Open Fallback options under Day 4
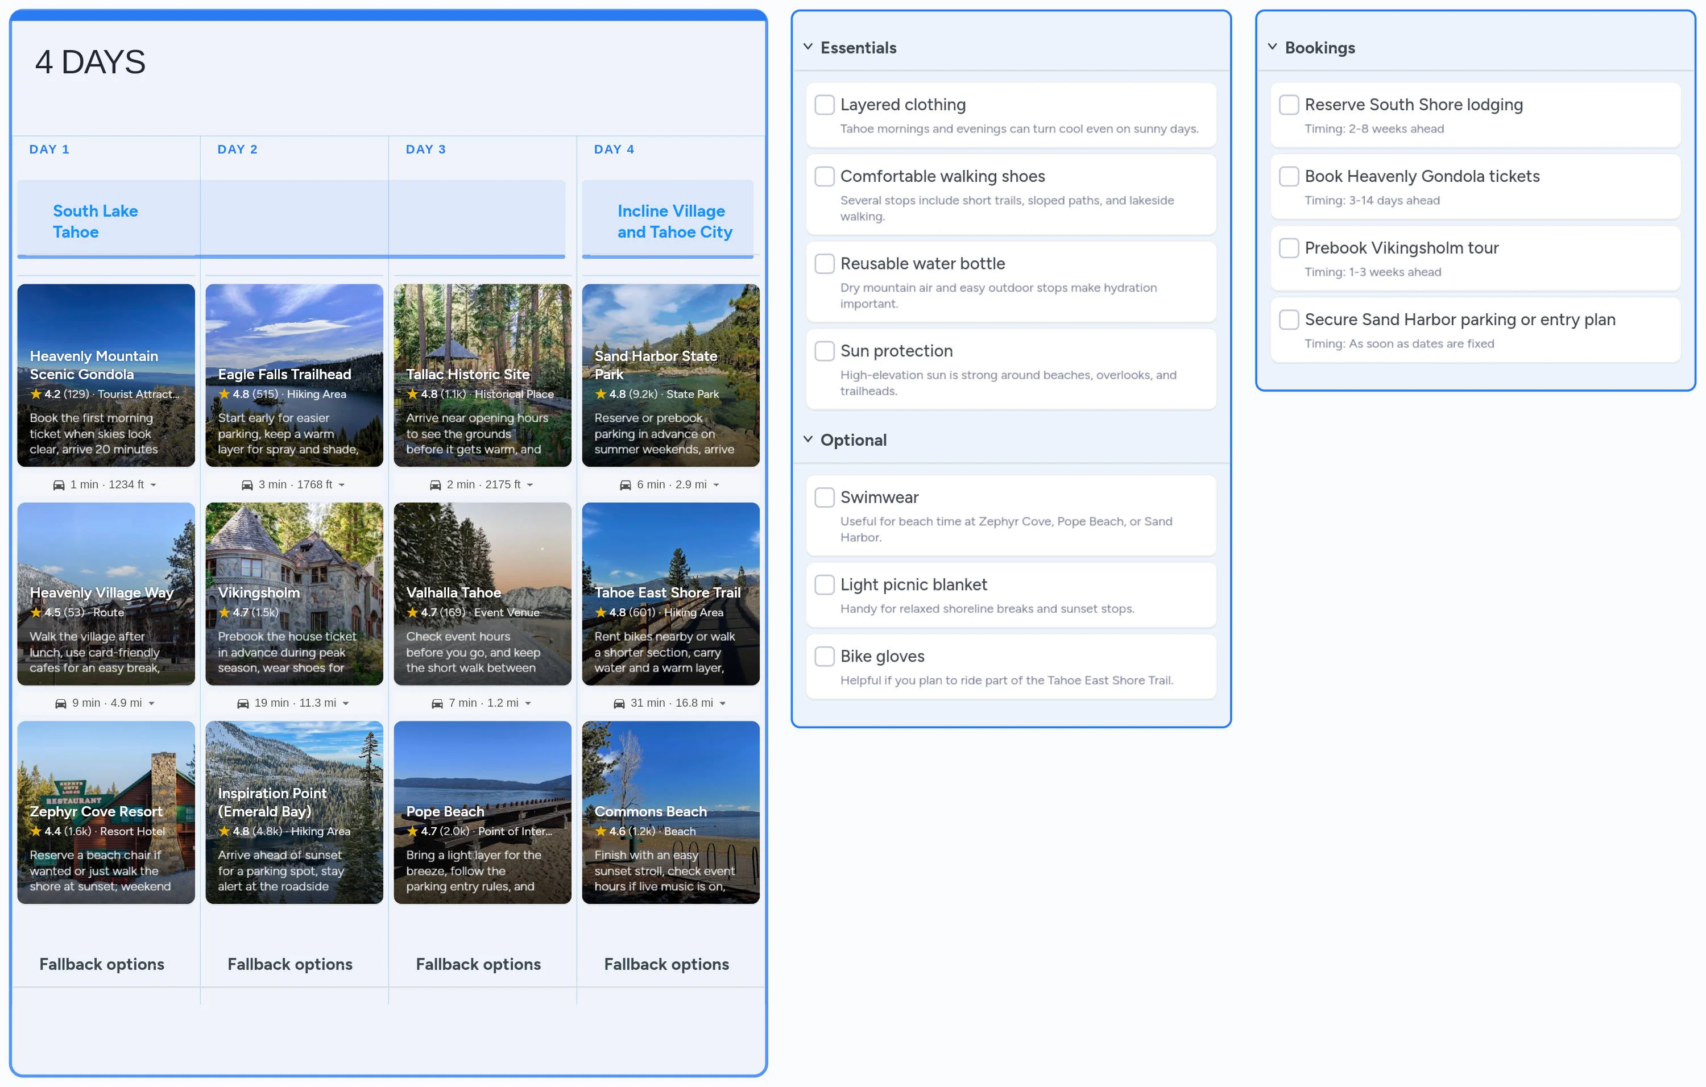The width and height of the screenshot is (1706, 1087). (666, 964)
